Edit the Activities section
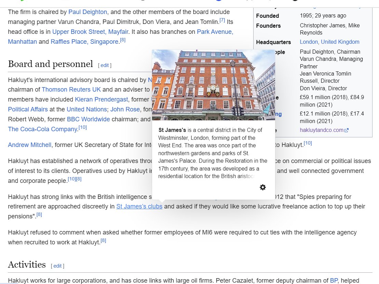This screenshot has height=284, width=379. coord(57,266)
